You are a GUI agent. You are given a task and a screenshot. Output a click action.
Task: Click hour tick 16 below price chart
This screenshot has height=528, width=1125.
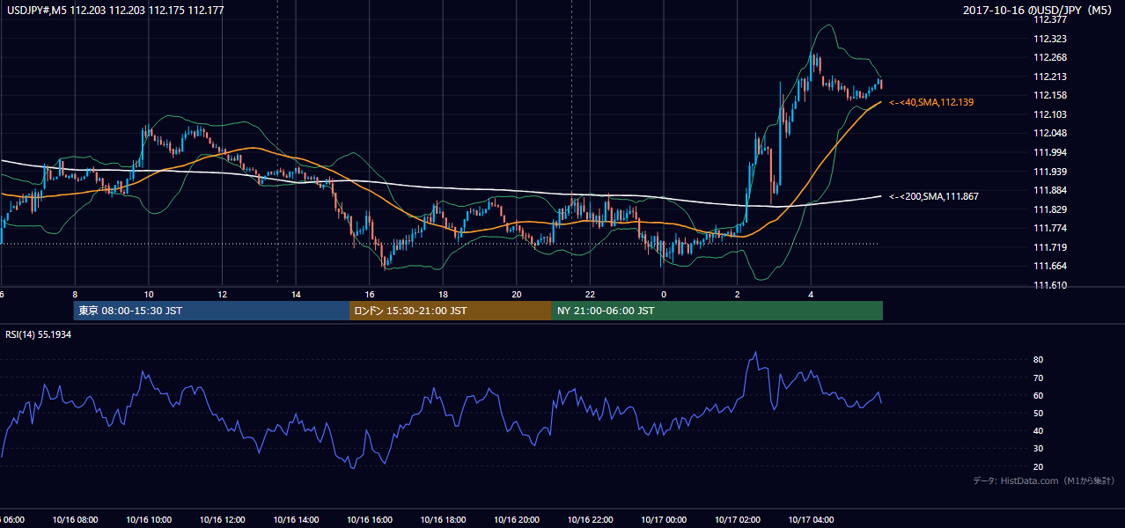[x=370, y=295]
